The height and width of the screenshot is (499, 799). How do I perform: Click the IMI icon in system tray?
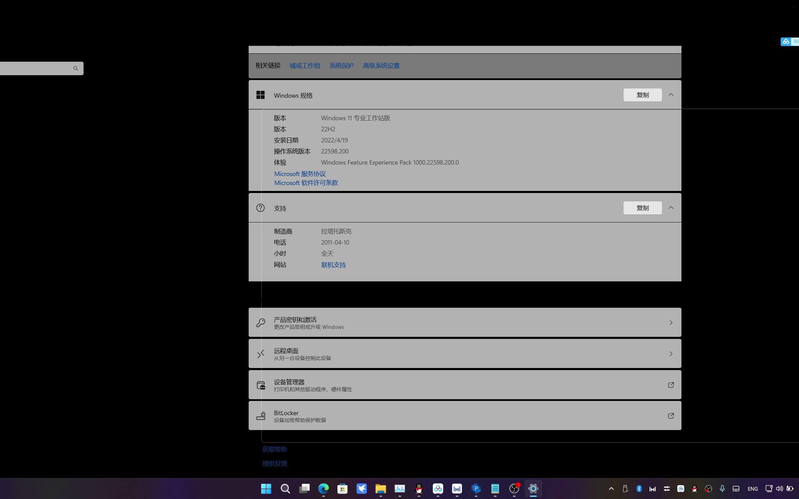[653, 489]
